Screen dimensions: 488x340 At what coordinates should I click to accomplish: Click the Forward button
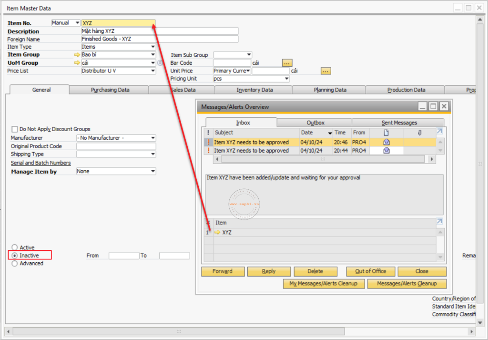(x=223, y=271)
